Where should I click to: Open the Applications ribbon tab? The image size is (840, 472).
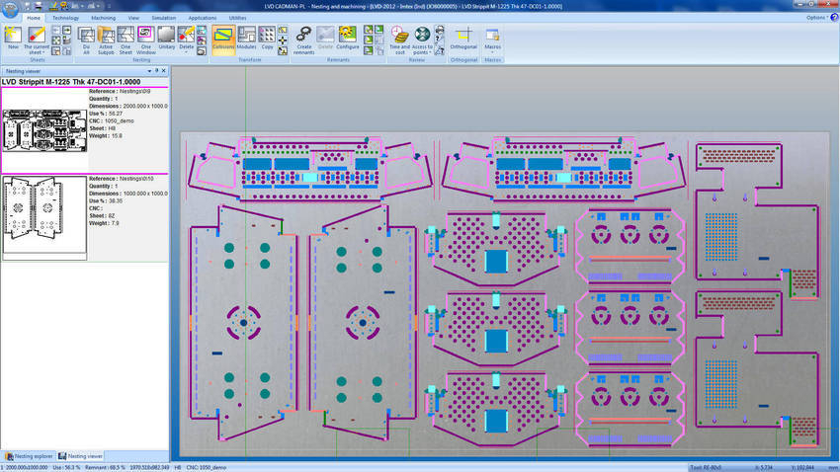point(202,18)
